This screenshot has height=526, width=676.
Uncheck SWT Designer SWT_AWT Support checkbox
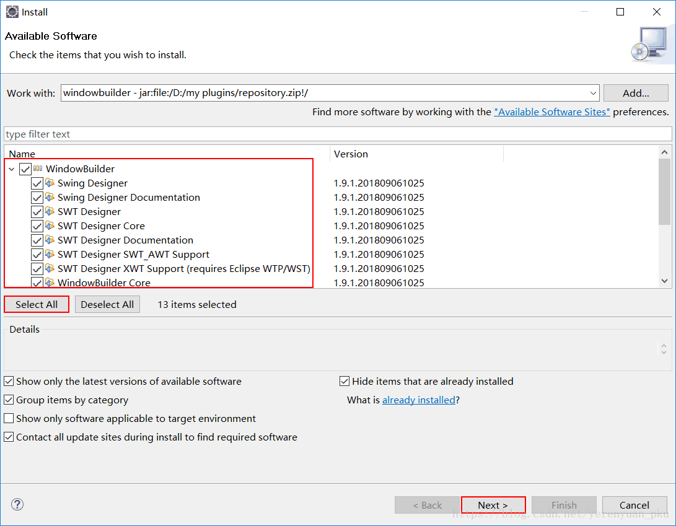point(37,255)
